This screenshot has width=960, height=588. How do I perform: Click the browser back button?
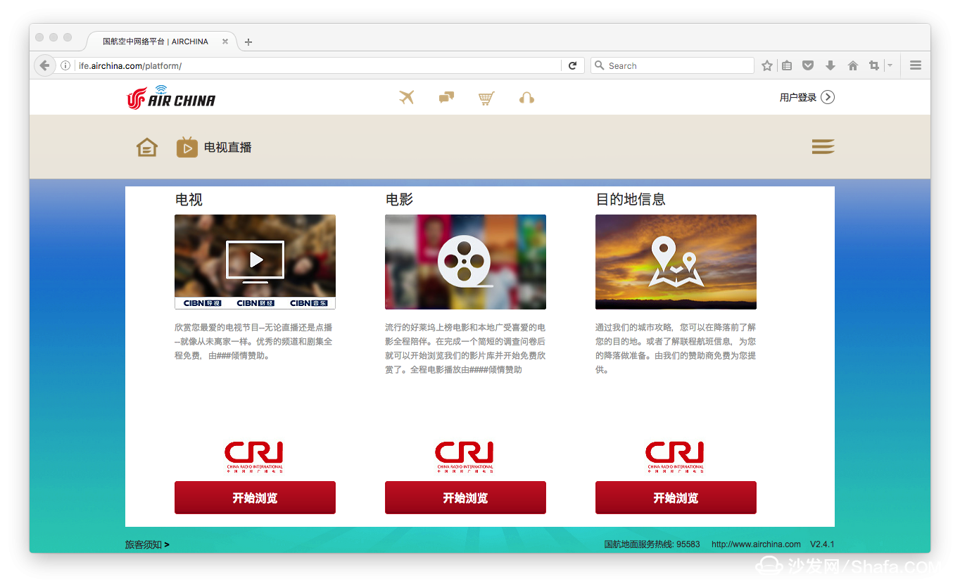44,65
